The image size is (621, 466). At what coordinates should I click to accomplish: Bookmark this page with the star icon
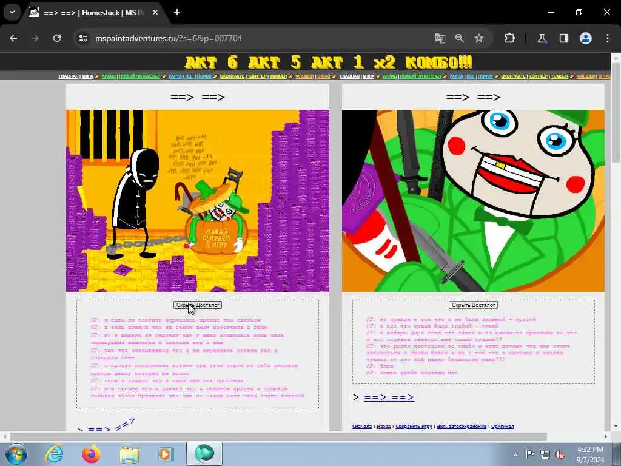pyautogui.click(x=479, y=38)
